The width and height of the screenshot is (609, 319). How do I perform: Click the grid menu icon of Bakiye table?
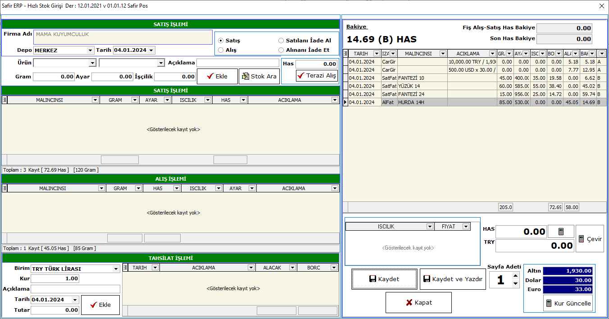(x=345, y=54)
